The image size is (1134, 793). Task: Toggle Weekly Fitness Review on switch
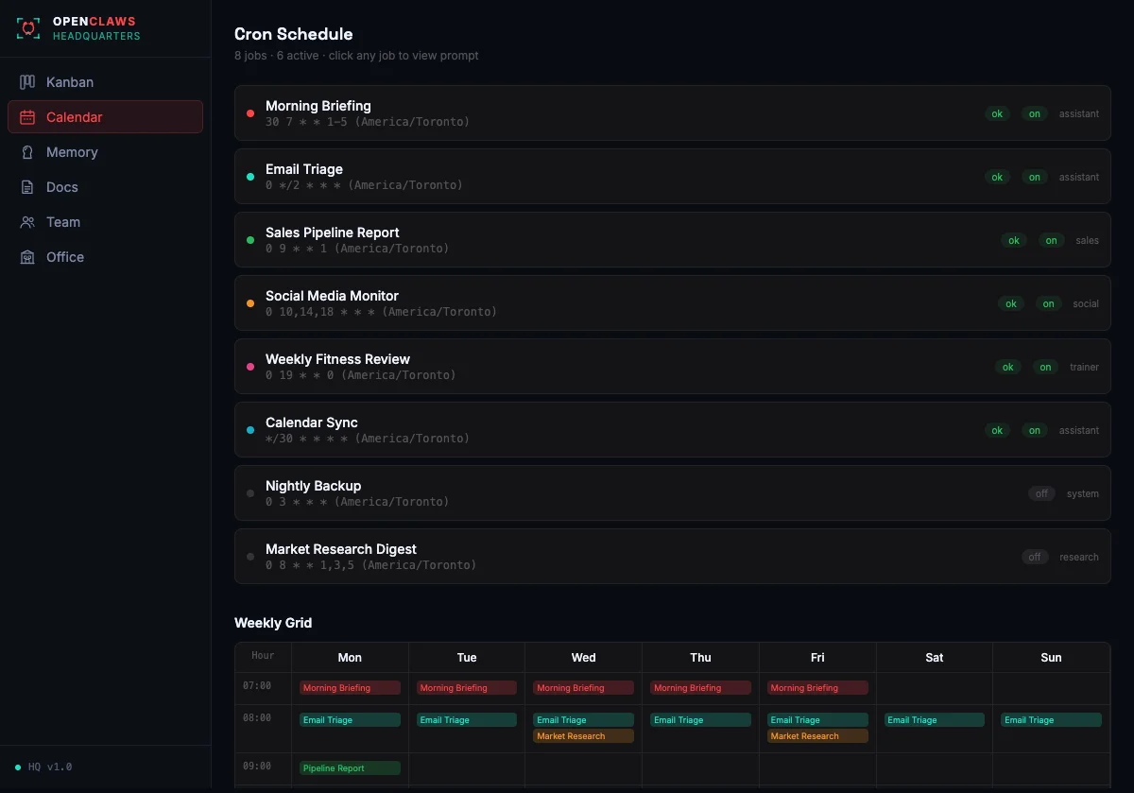point(1045,367)
